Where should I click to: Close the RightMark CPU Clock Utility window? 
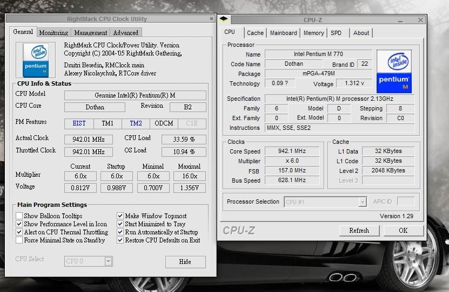pos(211,18)
